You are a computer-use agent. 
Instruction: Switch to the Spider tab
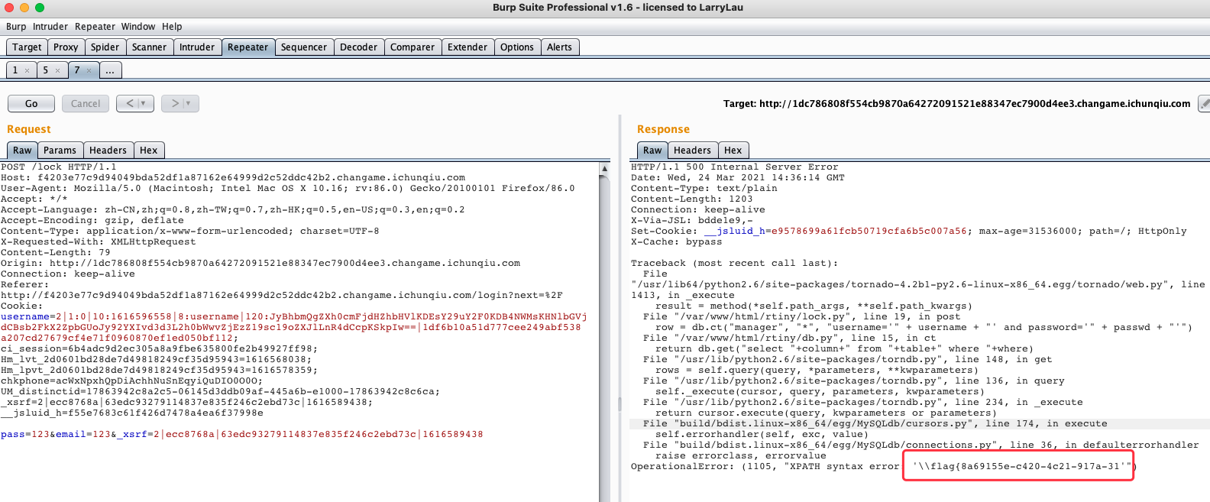(x=105, y=47)
